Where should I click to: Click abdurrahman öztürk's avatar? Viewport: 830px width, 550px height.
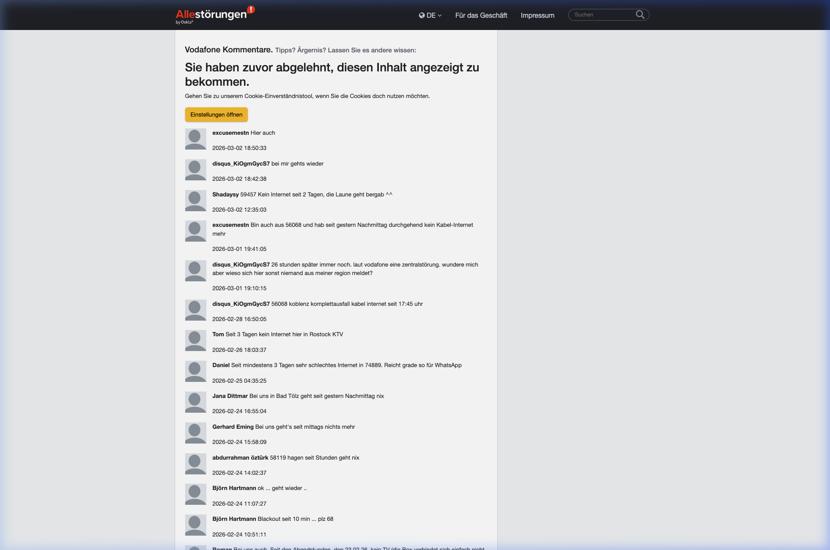(x=195, y=464)
